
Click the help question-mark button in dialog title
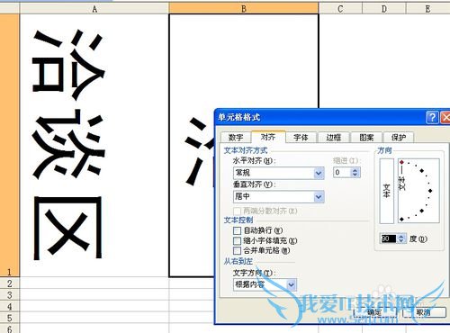click(x=432, y=117)
